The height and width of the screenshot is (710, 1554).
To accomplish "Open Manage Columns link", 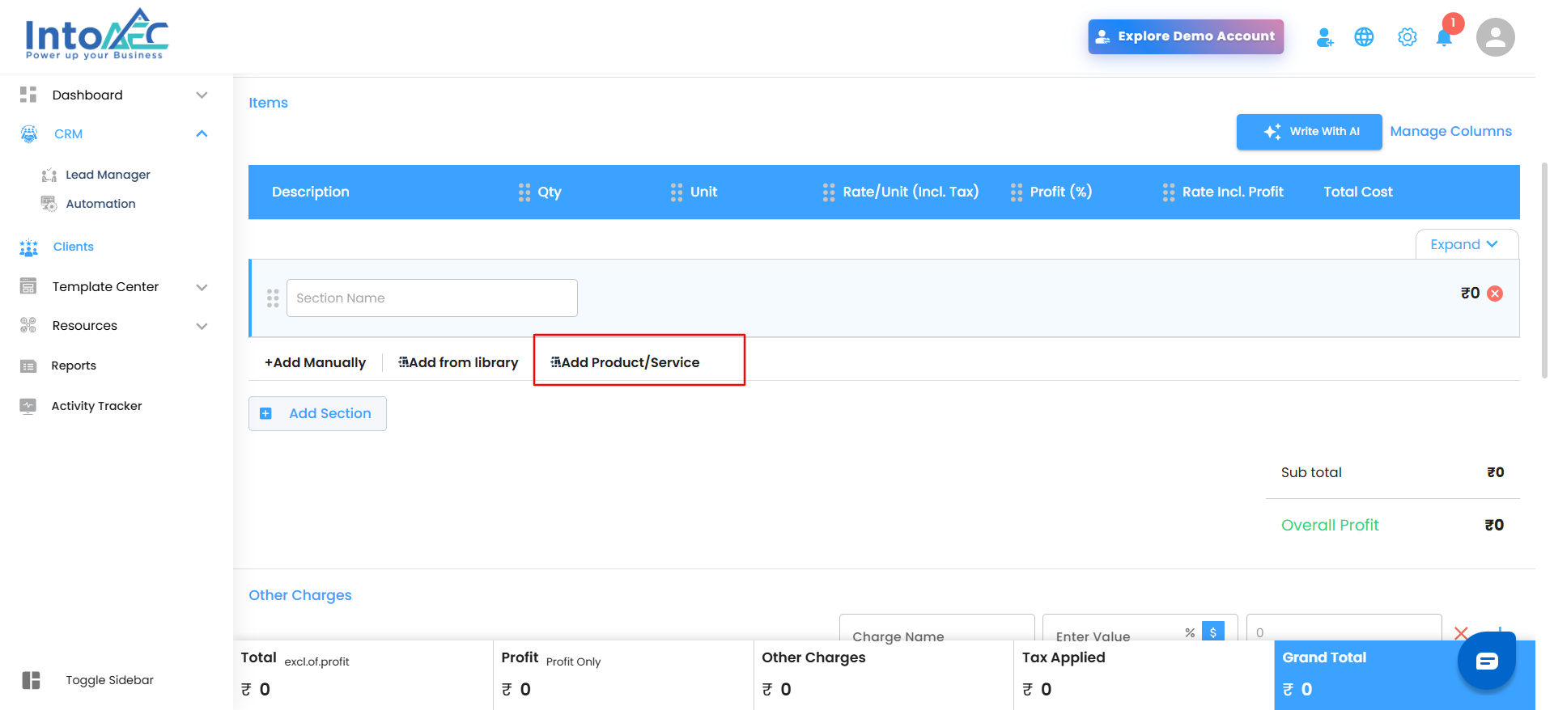I will pyautogui.click(x=1450, y=131).
